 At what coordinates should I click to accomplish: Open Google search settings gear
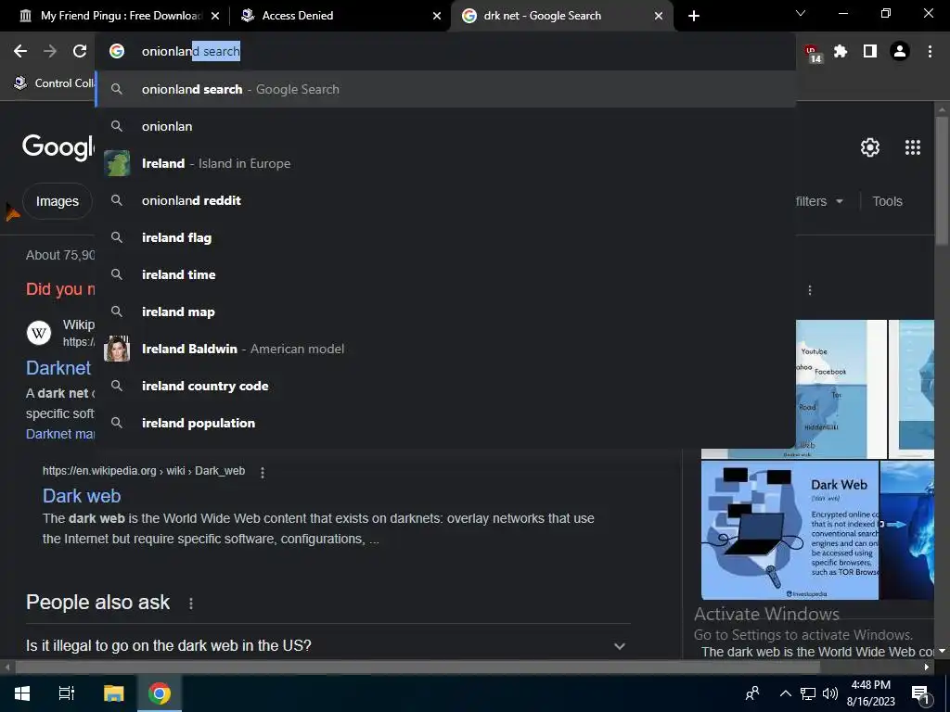click(x=870, y=147)
